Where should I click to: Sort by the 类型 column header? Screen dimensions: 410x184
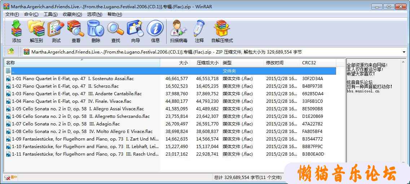click(242, 63)
